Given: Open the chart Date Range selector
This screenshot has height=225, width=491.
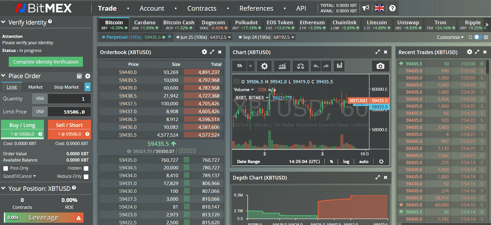Looking at the screenshot, I should pos(248,161).
